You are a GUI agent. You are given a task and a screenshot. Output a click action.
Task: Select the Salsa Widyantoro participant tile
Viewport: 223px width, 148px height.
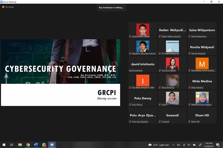point(202,30)
